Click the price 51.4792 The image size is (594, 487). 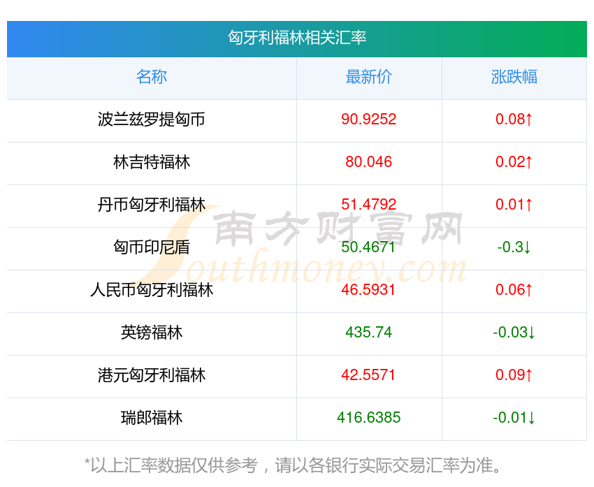click(368, 205)
